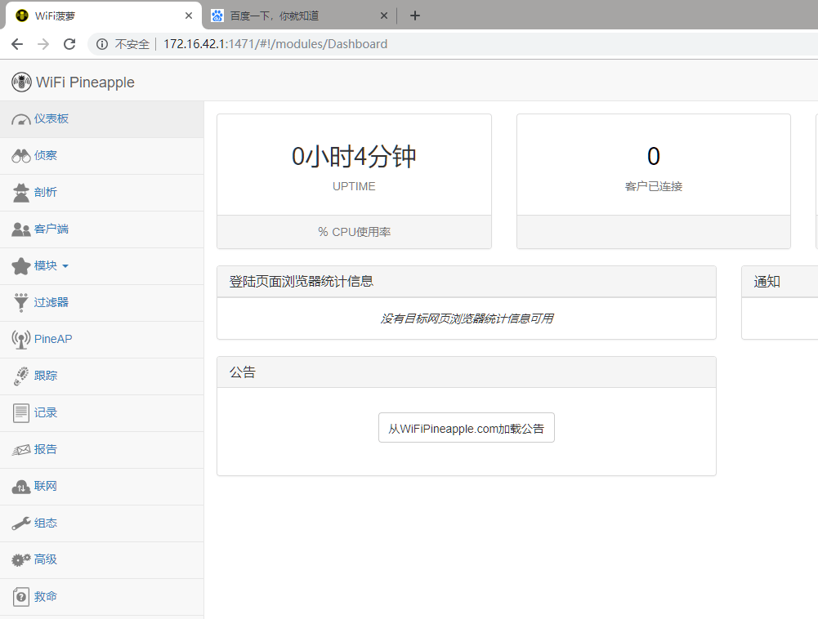Open the dashboard gauge icon 仪表板
This screenshot has height=619, width=818.
coord(21,120)
